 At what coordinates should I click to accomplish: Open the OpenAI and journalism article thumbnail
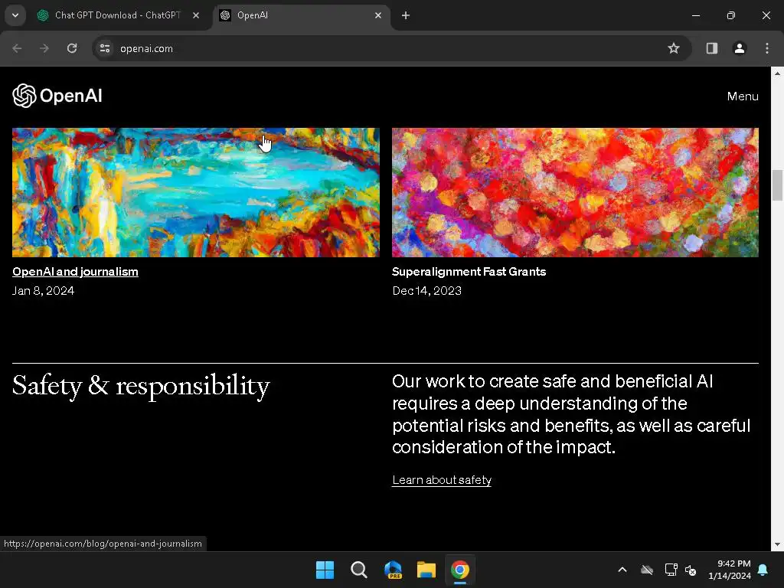[x=196, y=192]
